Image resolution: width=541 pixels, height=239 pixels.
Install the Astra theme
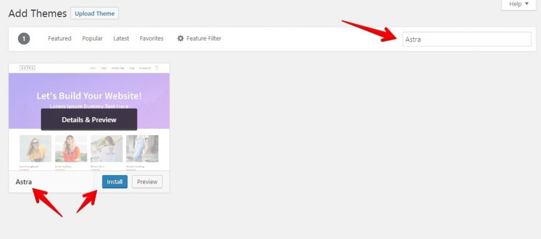[x=115, y=182]
